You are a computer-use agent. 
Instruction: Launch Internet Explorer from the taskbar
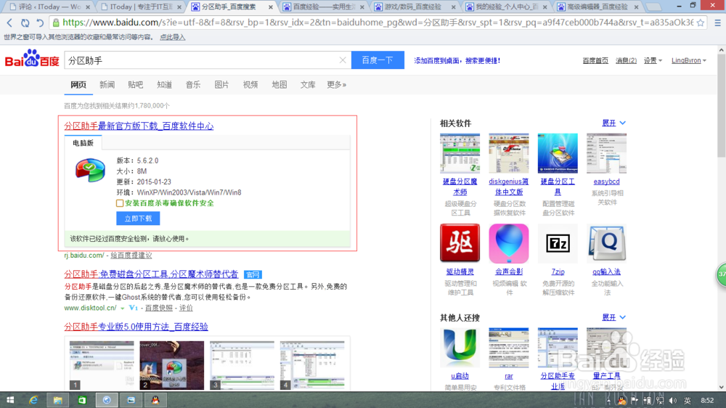pyautogui.click(x=33, y=400)
